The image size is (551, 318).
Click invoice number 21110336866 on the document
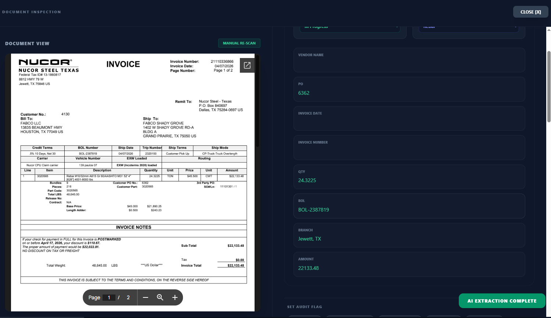[222, 62]
